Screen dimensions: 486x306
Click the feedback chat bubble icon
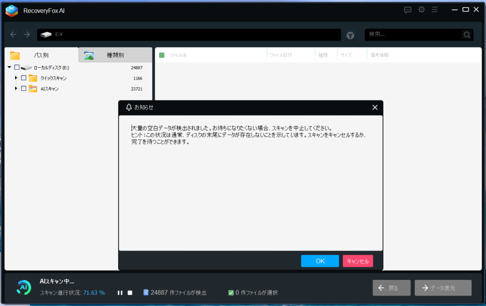click(x=408, y=10)
